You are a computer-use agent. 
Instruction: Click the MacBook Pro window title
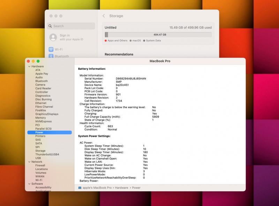click(x=160, y=61)
